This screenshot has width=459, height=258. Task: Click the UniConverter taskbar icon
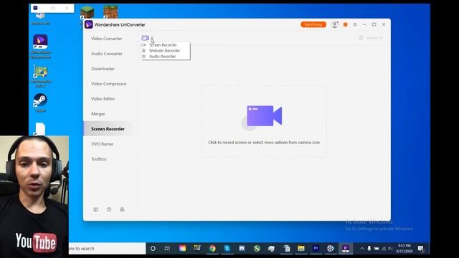(x=346, y=249)
